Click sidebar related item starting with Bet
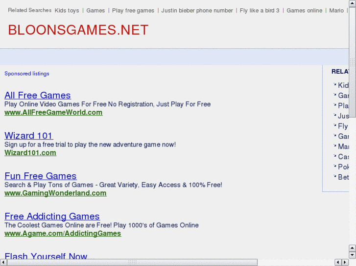Screen dimensions: 356x266 [x=343, y=177]
